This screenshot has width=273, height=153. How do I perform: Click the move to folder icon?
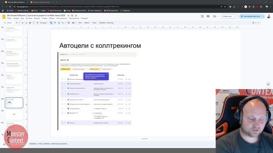(72, 16)
